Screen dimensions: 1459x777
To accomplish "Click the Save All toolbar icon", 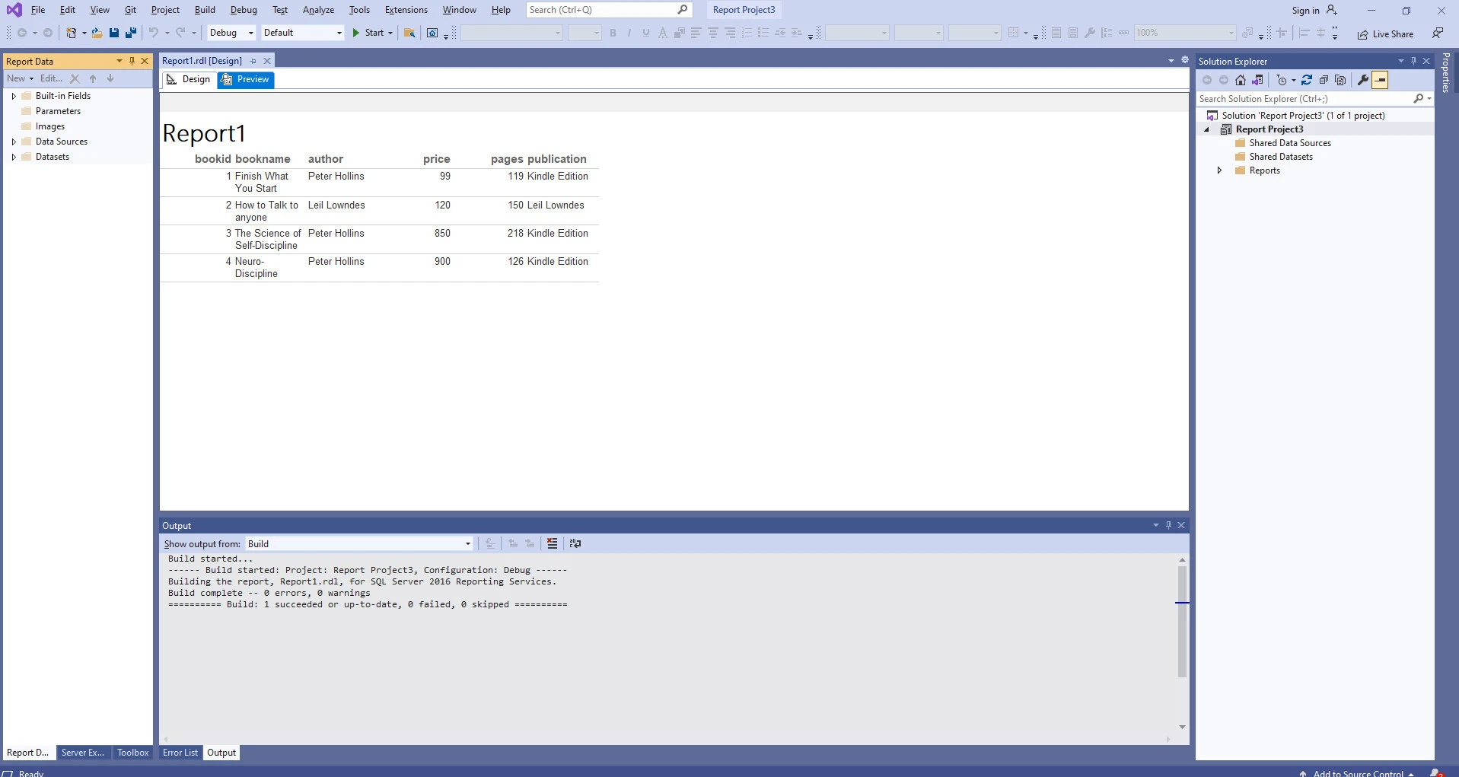I will 131,33.
